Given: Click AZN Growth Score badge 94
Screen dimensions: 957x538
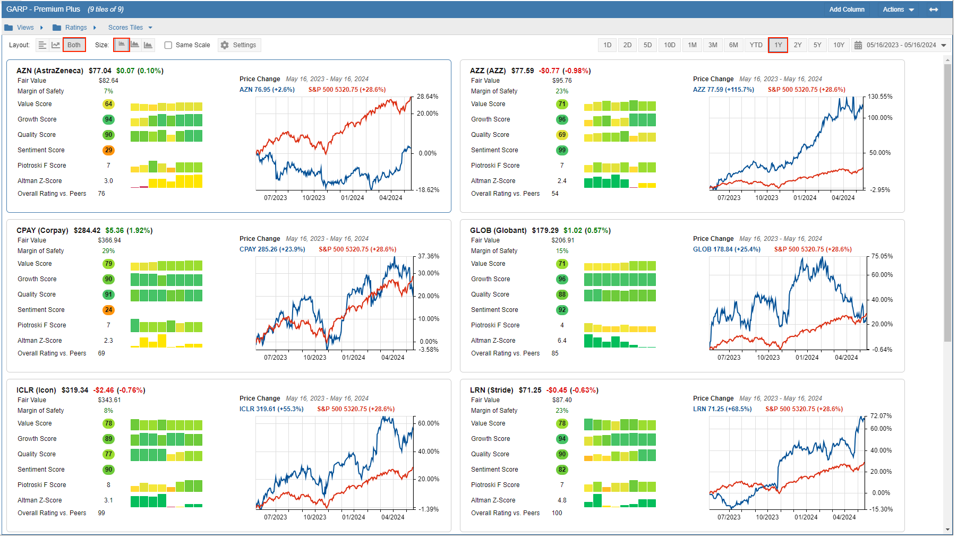Looking at the screenshot, I should point(108,119).
